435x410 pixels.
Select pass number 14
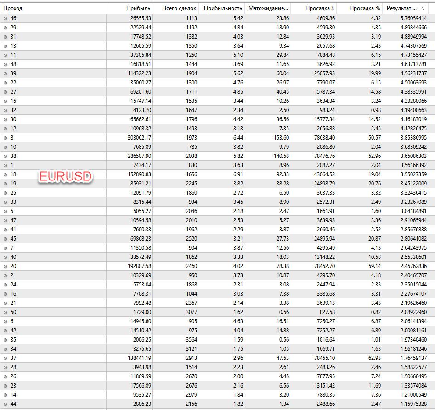[13, 395]
